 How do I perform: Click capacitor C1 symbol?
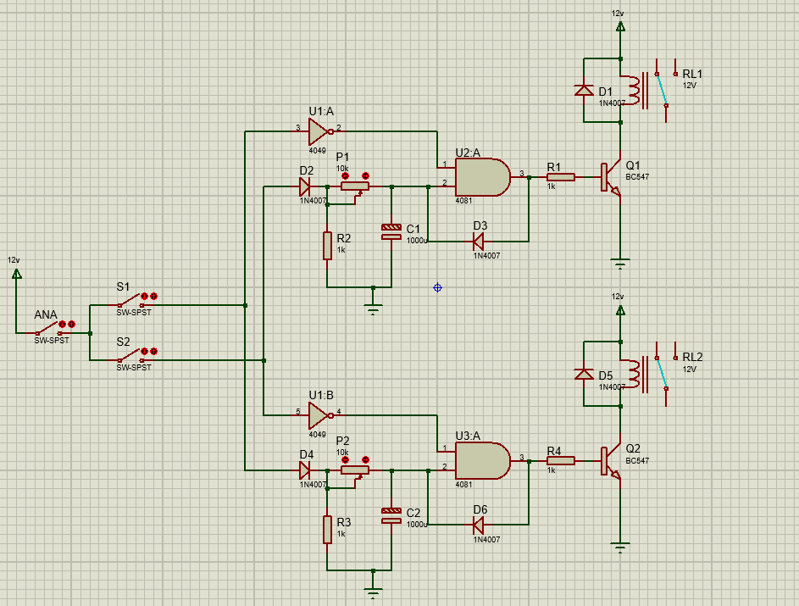pos(391,232)
